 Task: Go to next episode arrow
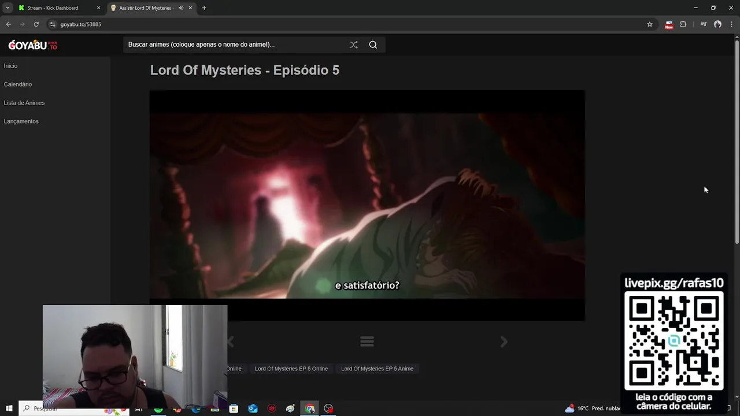point(504,342)
